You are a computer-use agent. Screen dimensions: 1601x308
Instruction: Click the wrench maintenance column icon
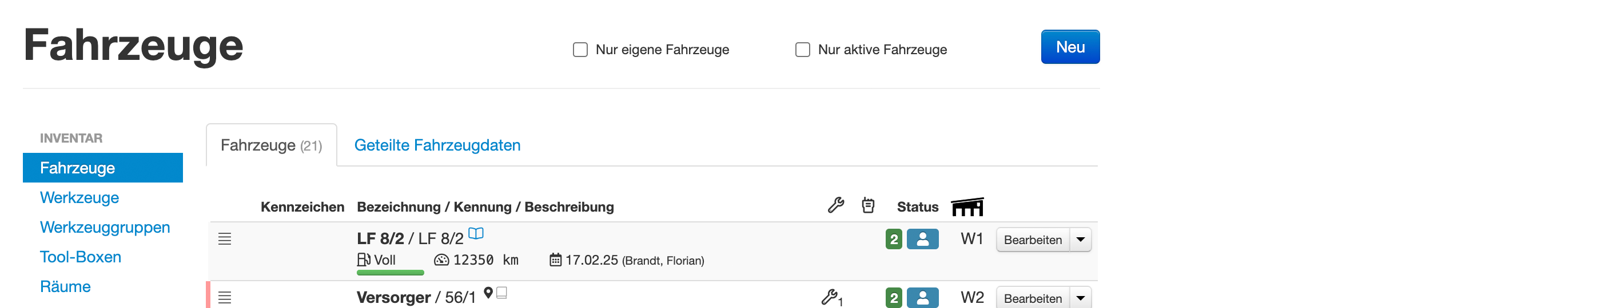click(836, 205)
